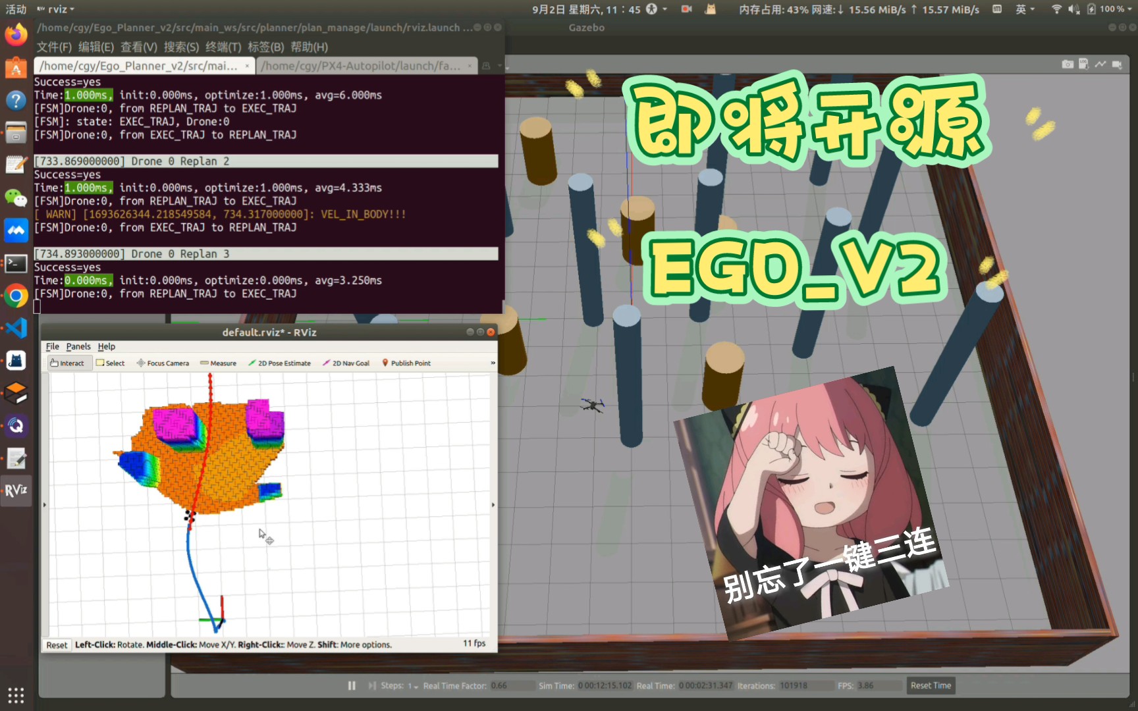
Task: Open terminal 查看(V) menu
Action: 138,47
